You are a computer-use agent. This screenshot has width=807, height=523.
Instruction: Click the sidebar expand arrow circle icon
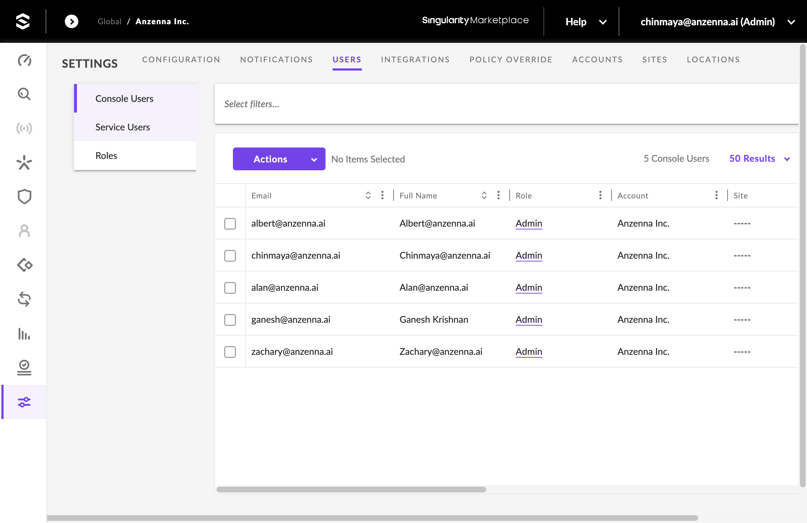(72, 21)
